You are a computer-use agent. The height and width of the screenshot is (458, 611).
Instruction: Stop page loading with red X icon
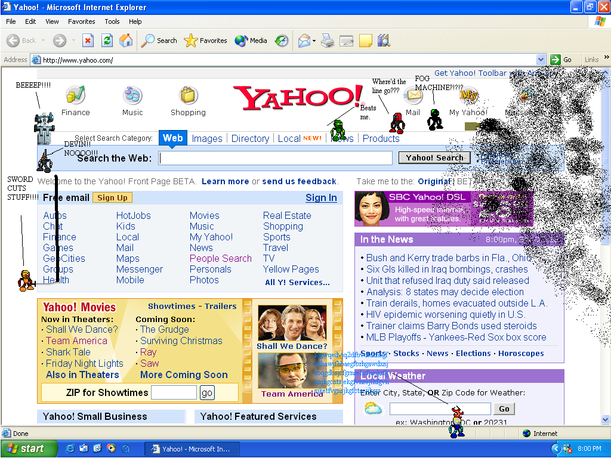click(x=88, y=41)
